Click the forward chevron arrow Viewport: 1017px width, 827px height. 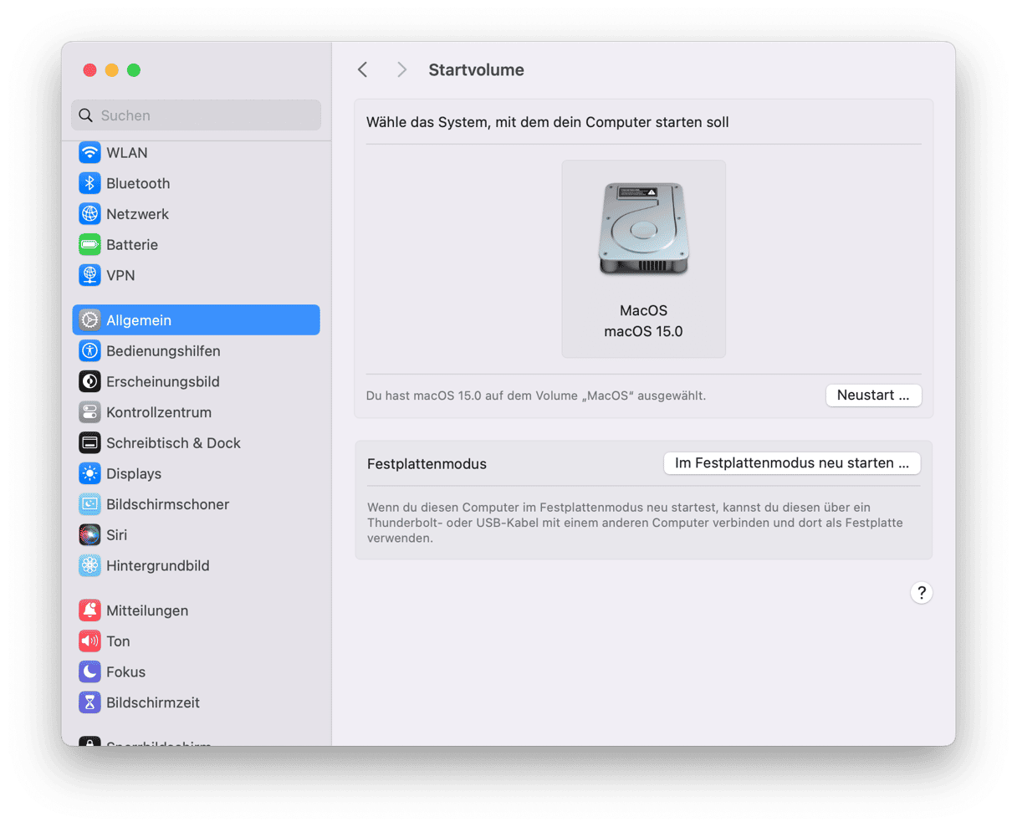[x=402, y=69]
